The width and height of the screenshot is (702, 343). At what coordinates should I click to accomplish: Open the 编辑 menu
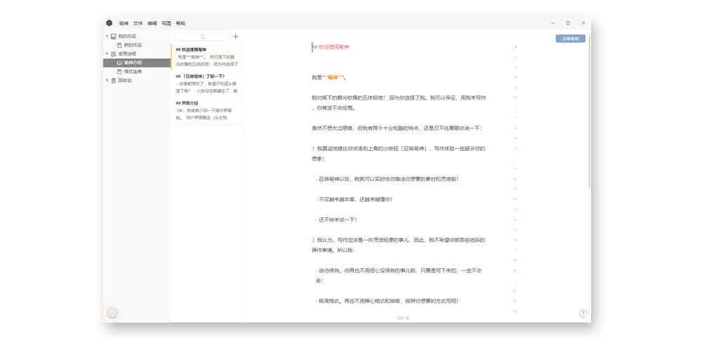[152, 23]
